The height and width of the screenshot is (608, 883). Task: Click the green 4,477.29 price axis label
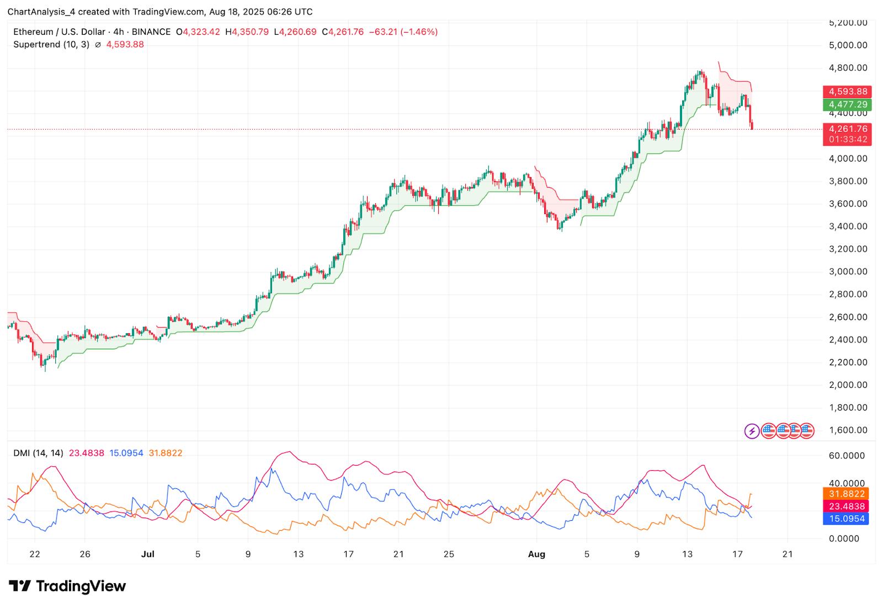point(847,104)
